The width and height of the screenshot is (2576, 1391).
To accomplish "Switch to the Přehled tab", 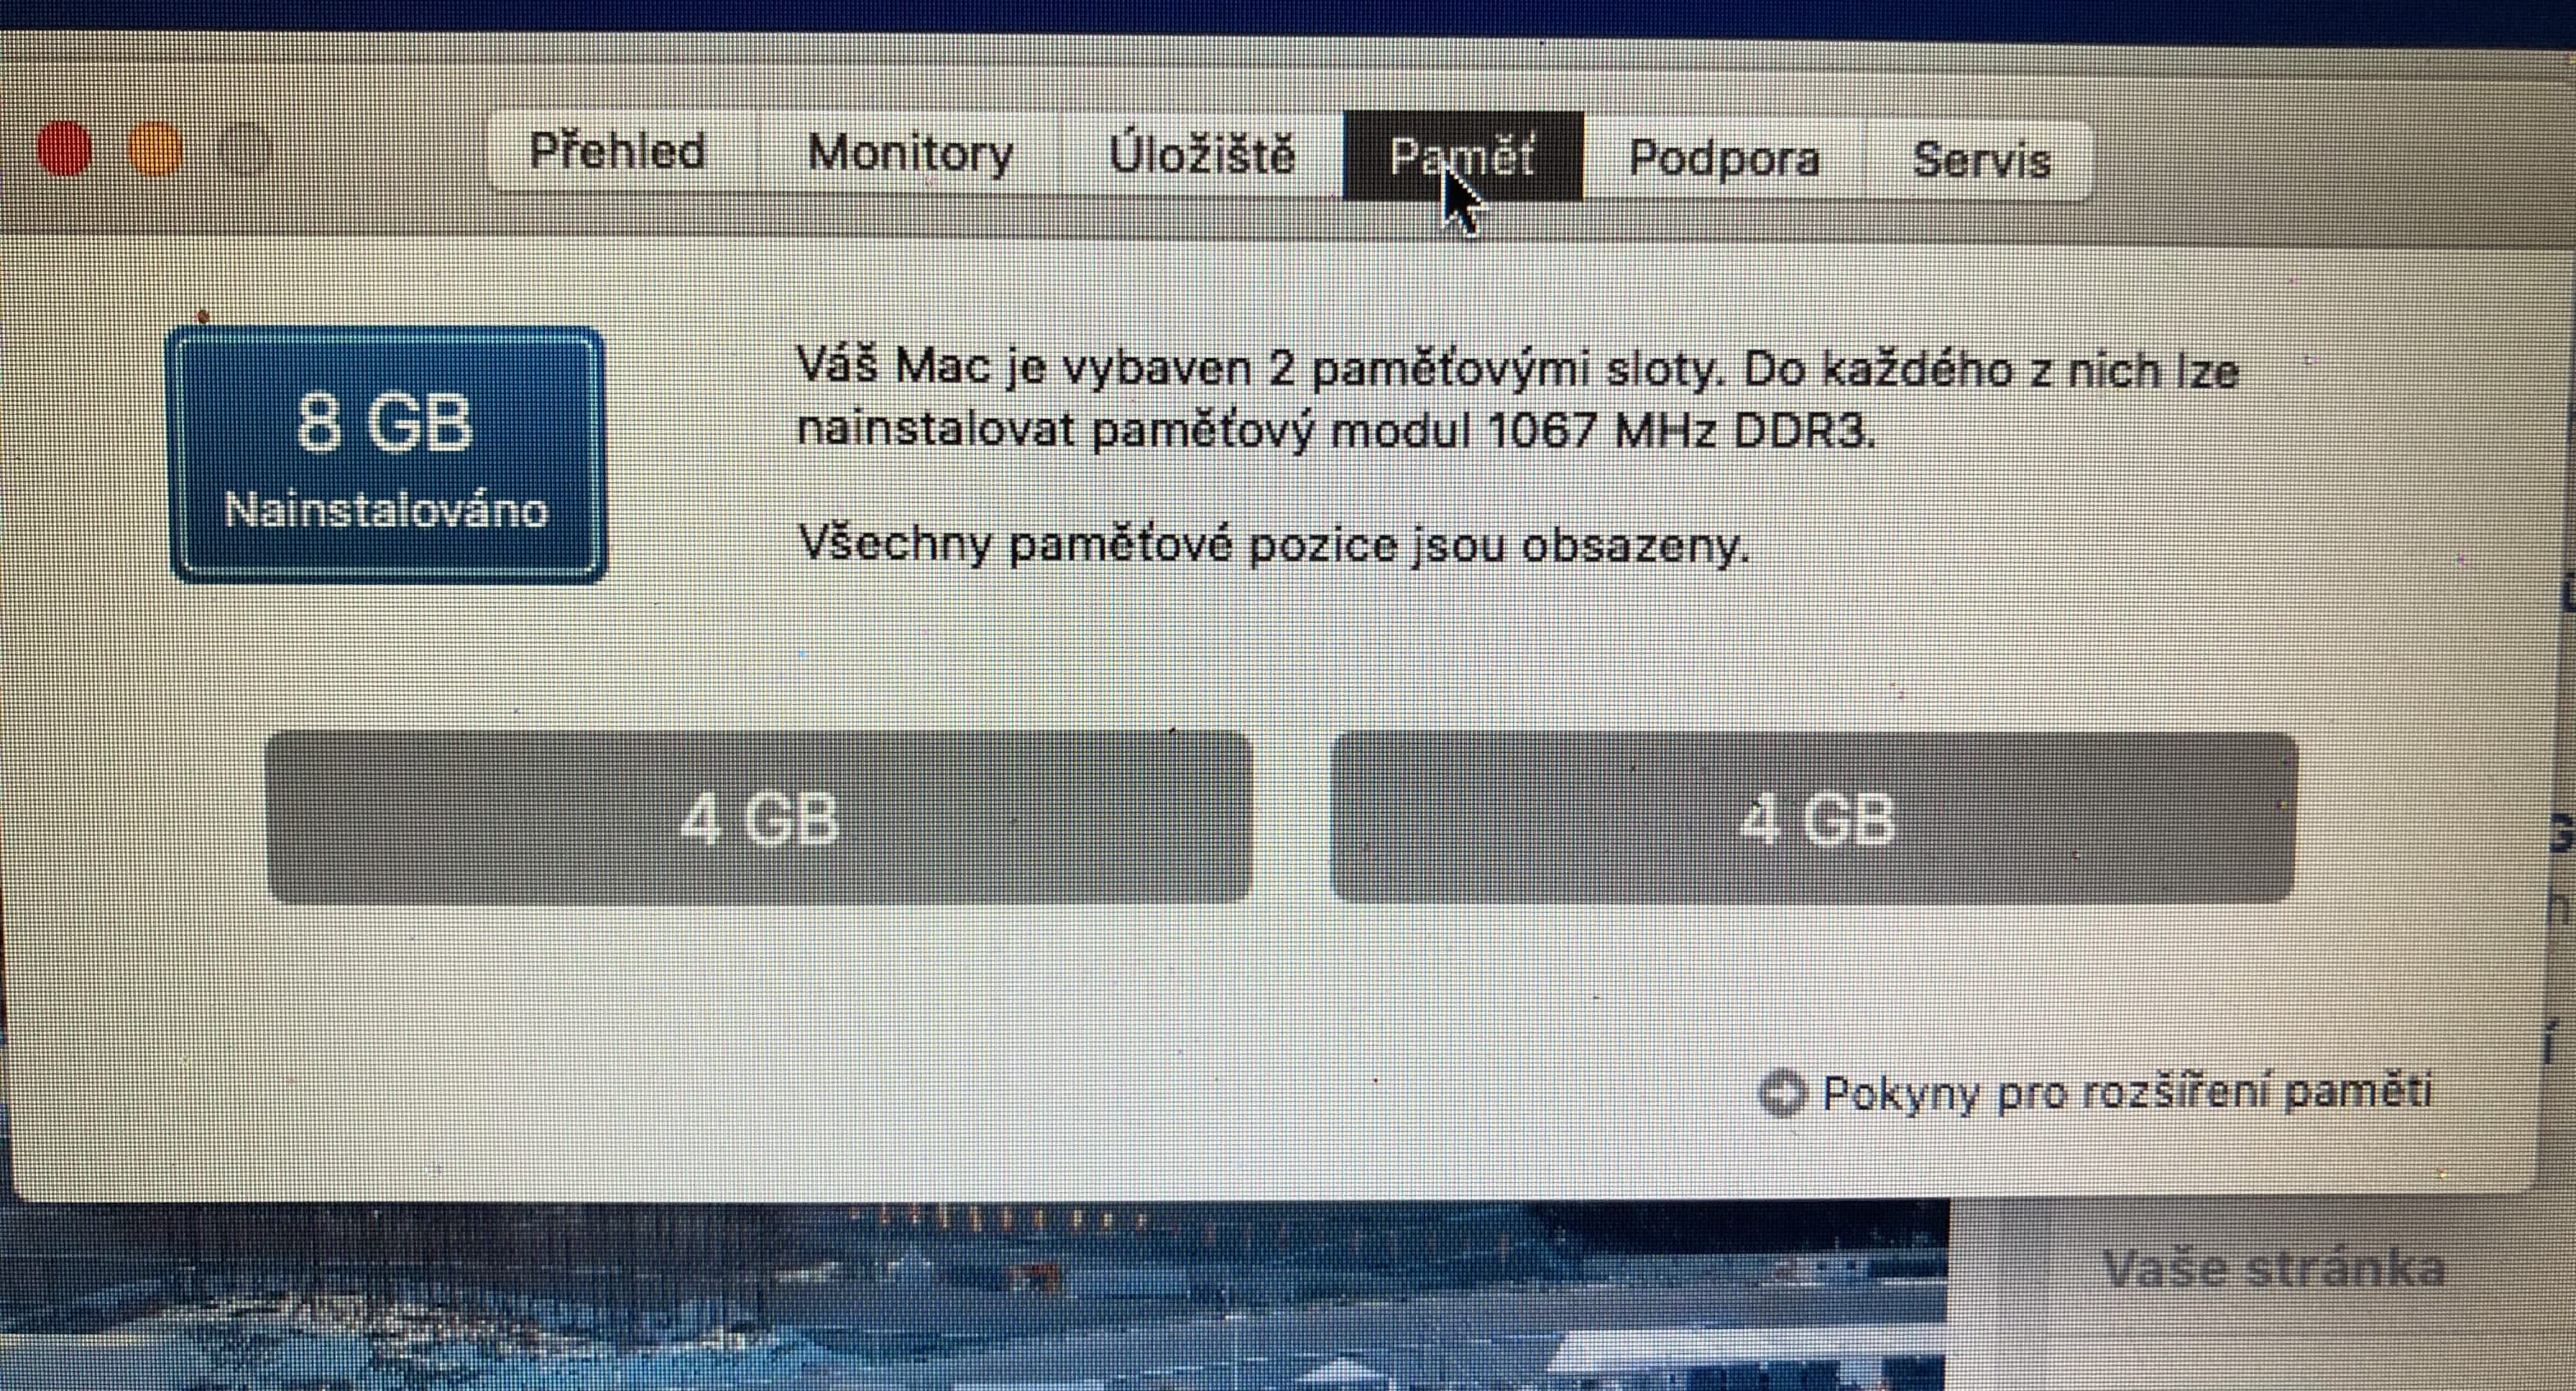I will pos(618,152).
